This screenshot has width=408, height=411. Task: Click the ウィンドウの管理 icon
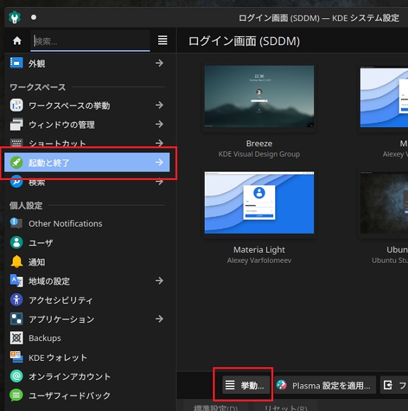(x=16, y=124)
